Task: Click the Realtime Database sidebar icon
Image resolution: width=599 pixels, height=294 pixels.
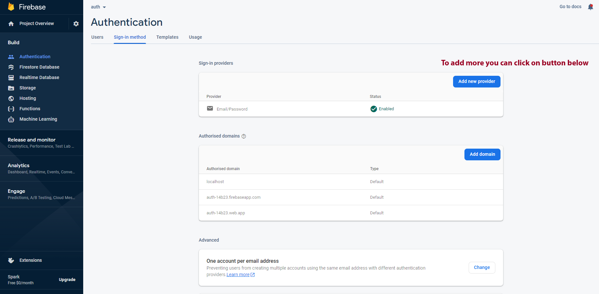Action: click(x=11, y=77)
